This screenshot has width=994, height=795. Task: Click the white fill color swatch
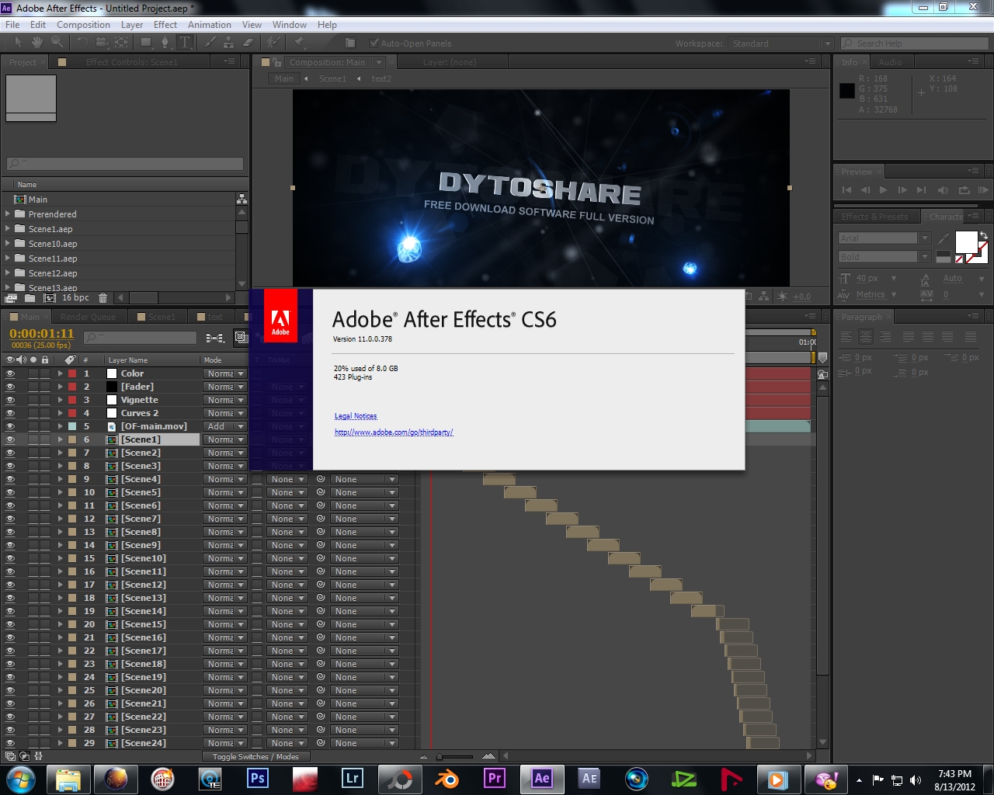tap(966, 242)
